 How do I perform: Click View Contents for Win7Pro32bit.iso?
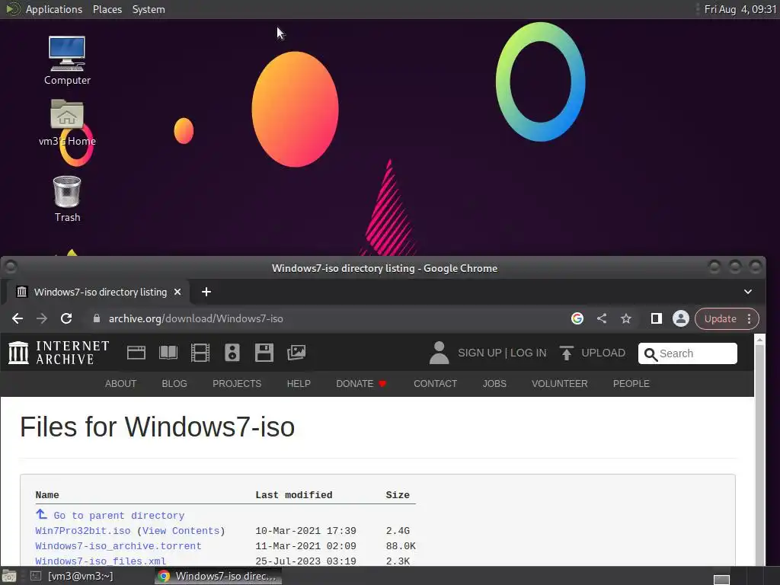[181, 531]
